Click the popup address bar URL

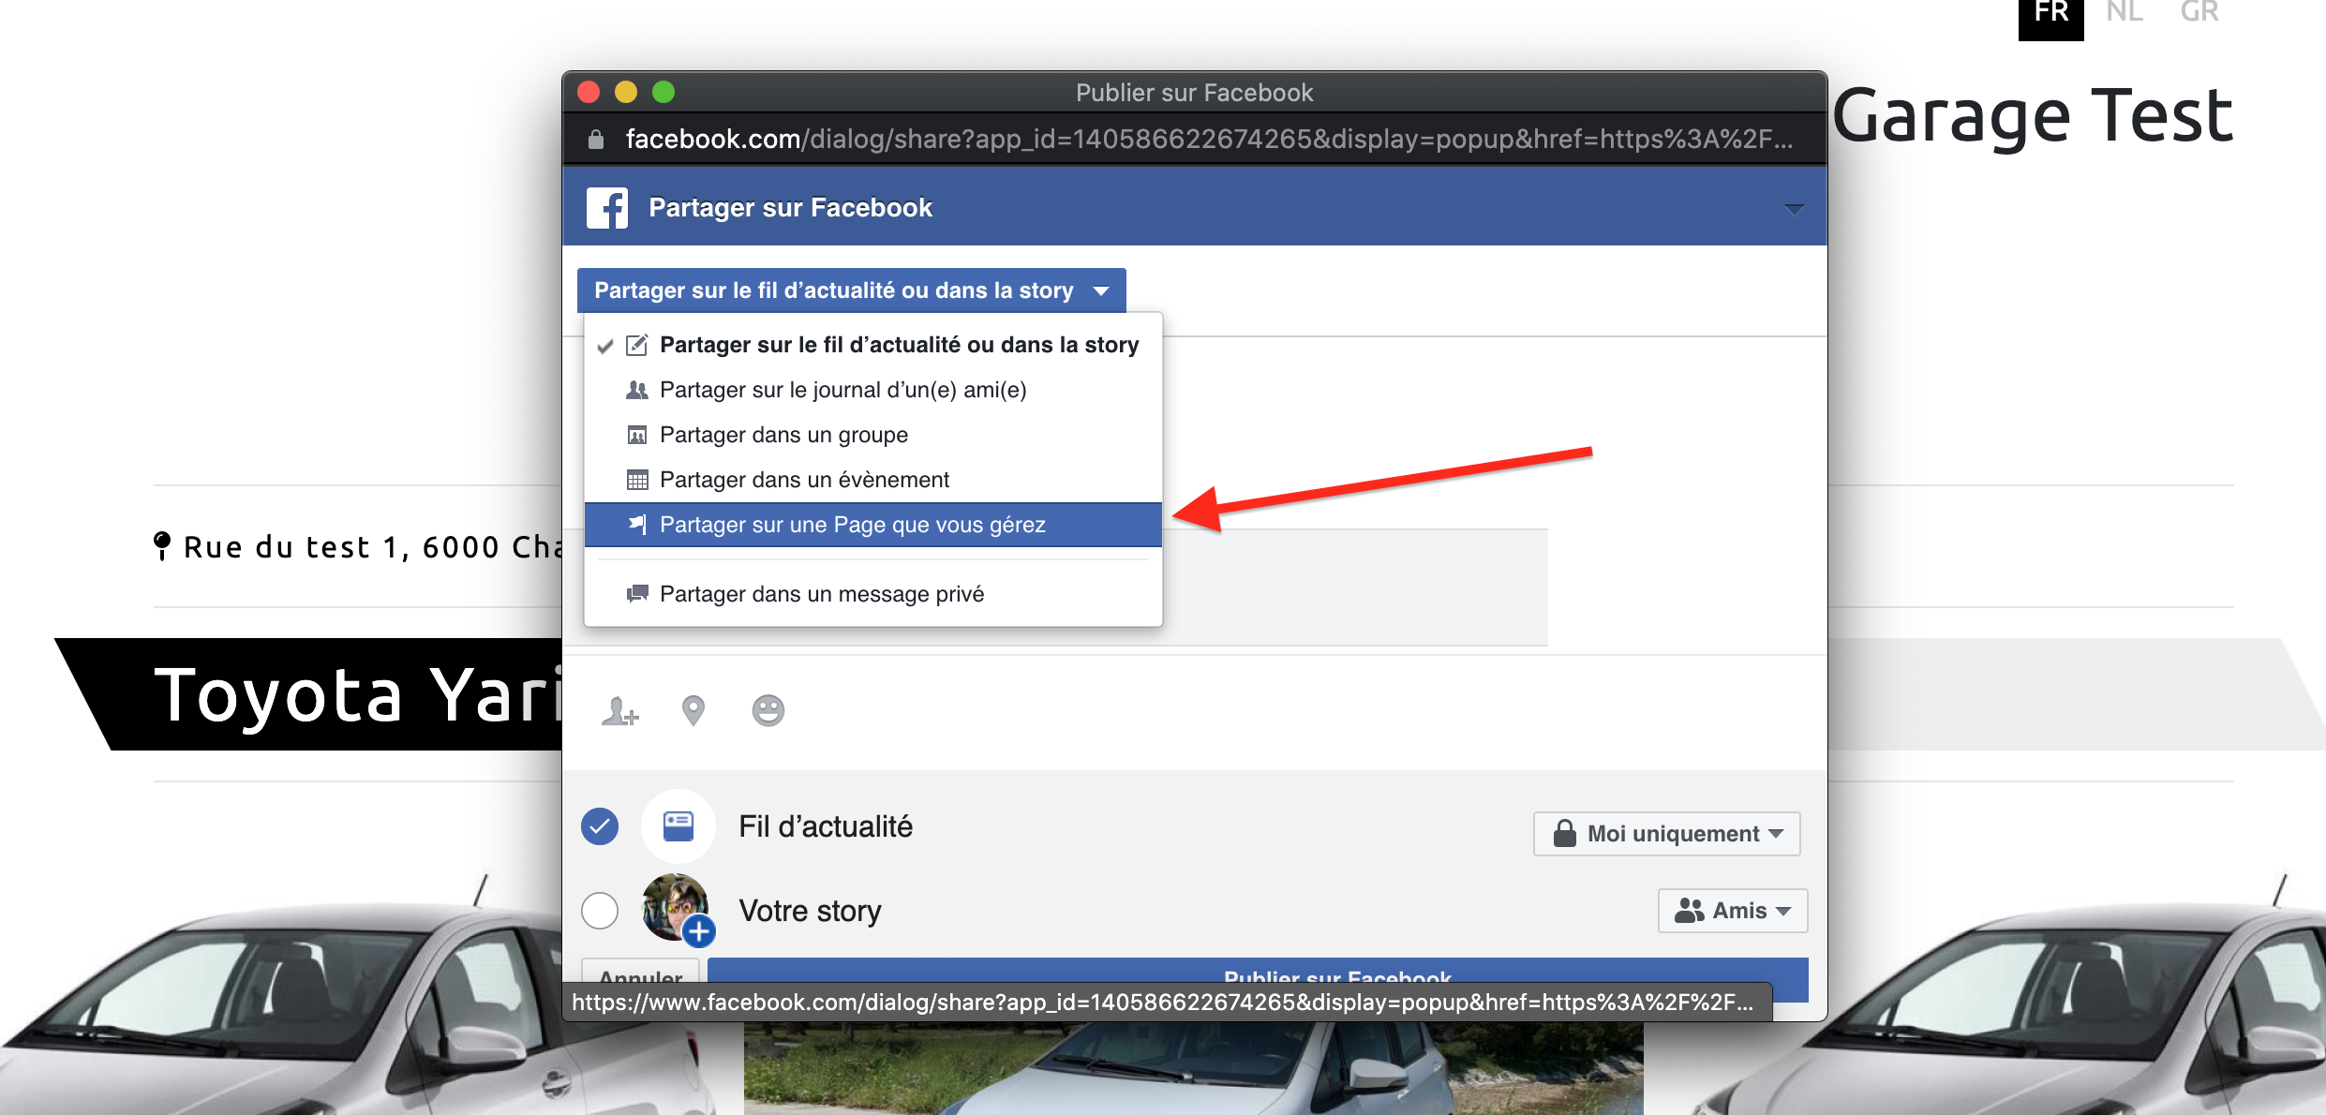coord(1209,140)
